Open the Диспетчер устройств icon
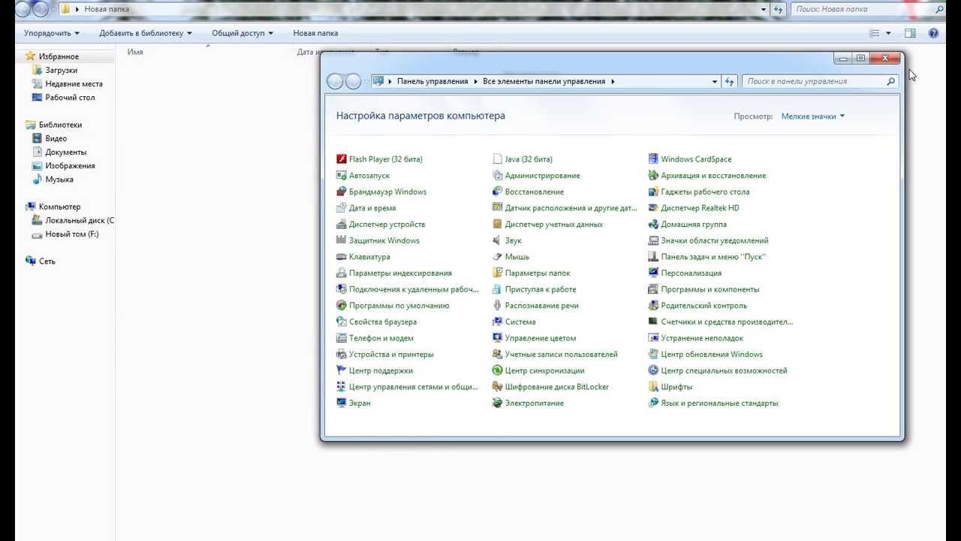This screenshot has height=541, width=961. tap(342, 225)
